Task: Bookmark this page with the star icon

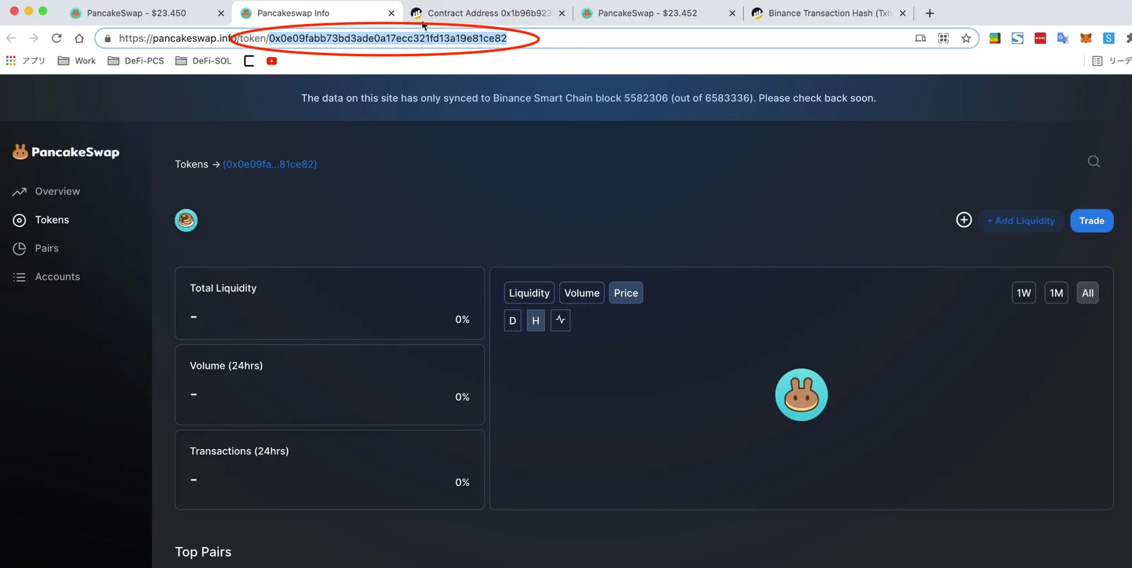Action: click(x=966, y=38)
